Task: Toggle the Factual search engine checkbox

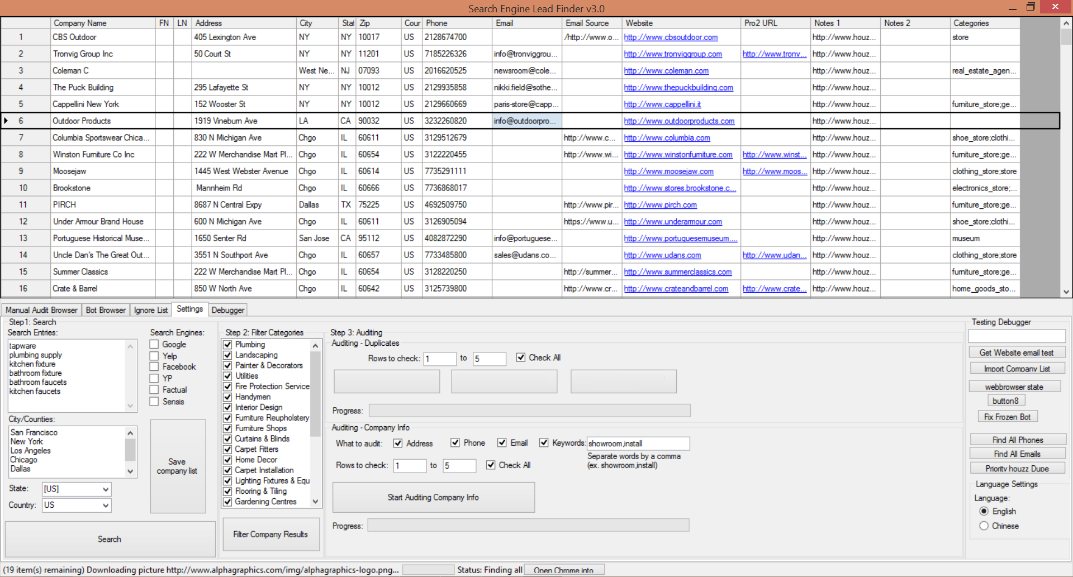Action: point(154,390)
